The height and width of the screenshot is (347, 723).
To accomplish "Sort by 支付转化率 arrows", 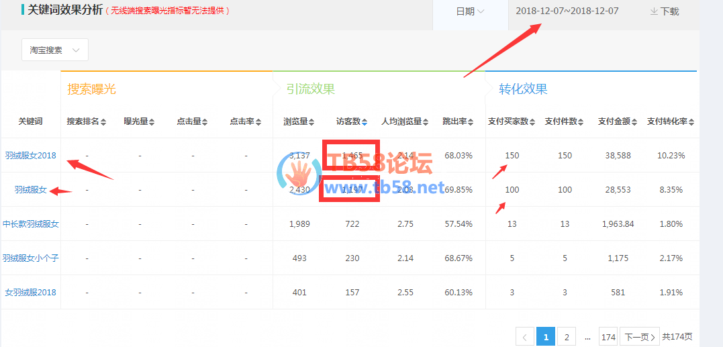I will 691,122.
